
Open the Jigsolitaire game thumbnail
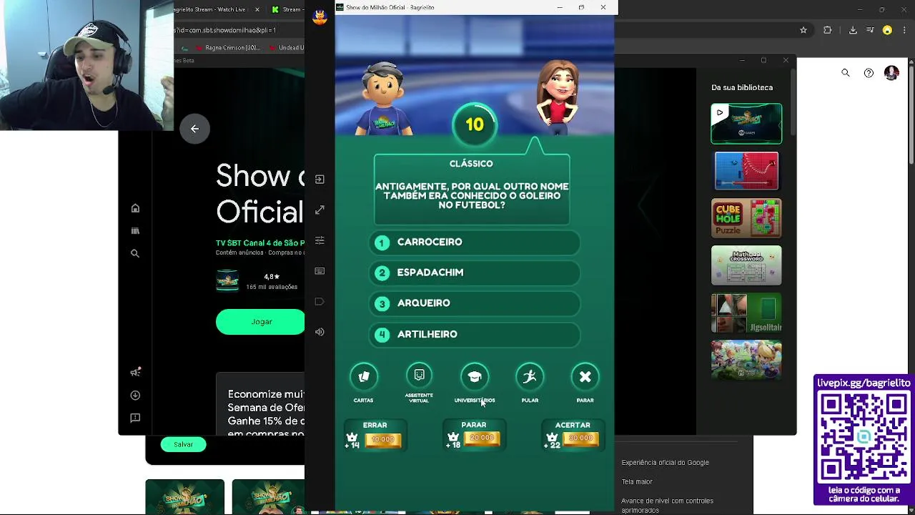coord(746,313)
